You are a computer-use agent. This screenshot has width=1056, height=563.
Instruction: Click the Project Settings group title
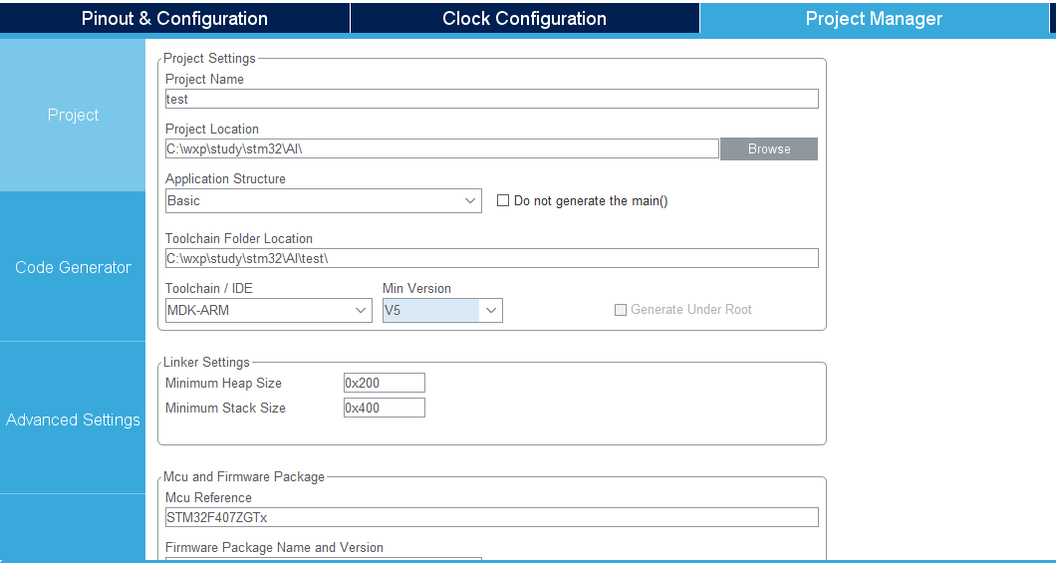pyautogui.click(x=209, y=58)
